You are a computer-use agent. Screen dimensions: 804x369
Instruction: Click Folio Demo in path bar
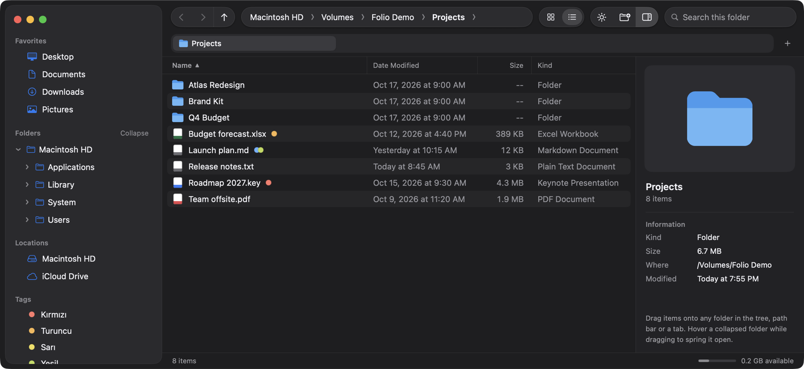coord(393,17)
